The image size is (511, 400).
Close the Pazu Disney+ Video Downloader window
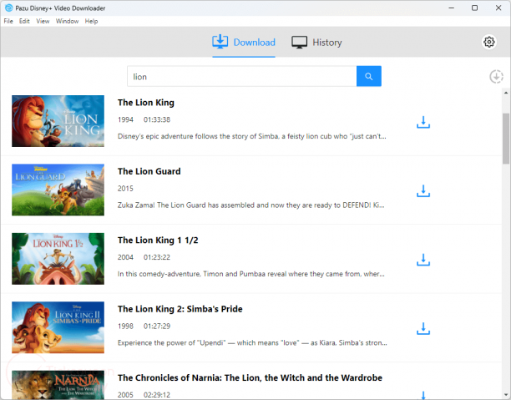coord(498,8)
